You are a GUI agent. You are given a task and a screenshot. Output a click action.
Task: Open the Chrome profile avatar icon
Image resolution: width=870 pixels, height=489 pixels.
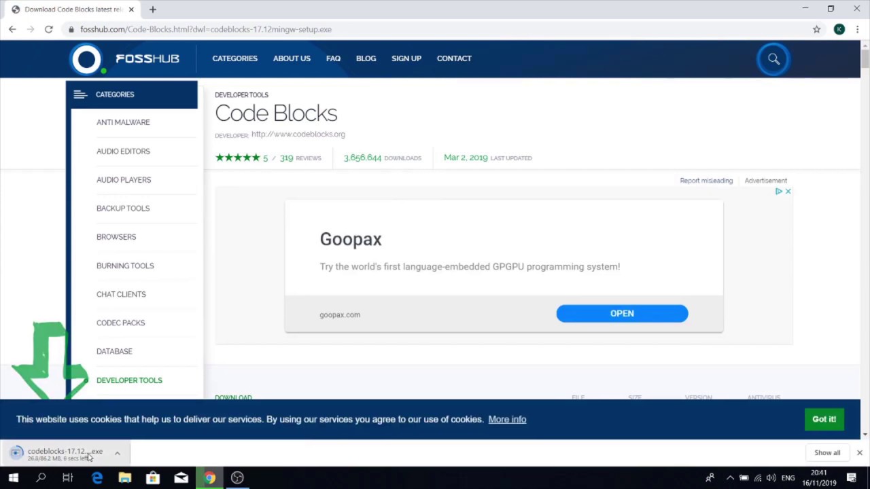(839, 29)
